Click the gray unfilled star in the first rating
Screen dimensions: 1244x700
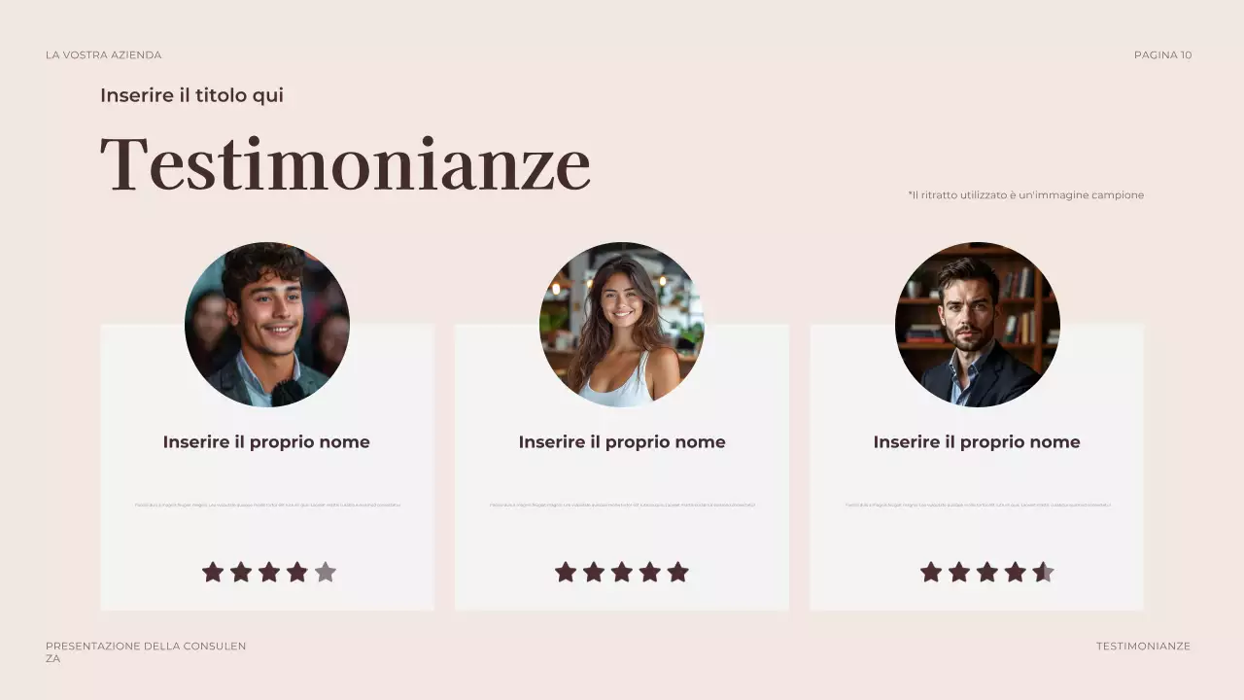(326, 572)
